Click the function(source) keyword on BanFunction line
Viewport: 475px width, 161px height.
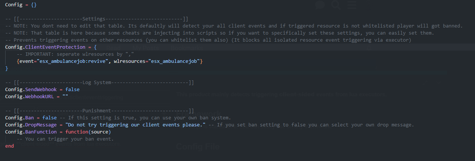[88, 132]
